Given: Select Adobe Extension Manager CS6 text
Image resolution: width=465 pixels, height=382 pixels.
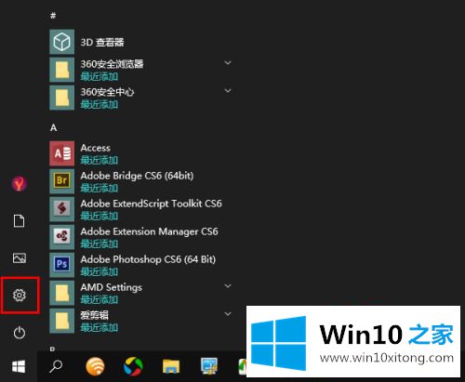Looking at the screenshot, I should click(149, 231).
